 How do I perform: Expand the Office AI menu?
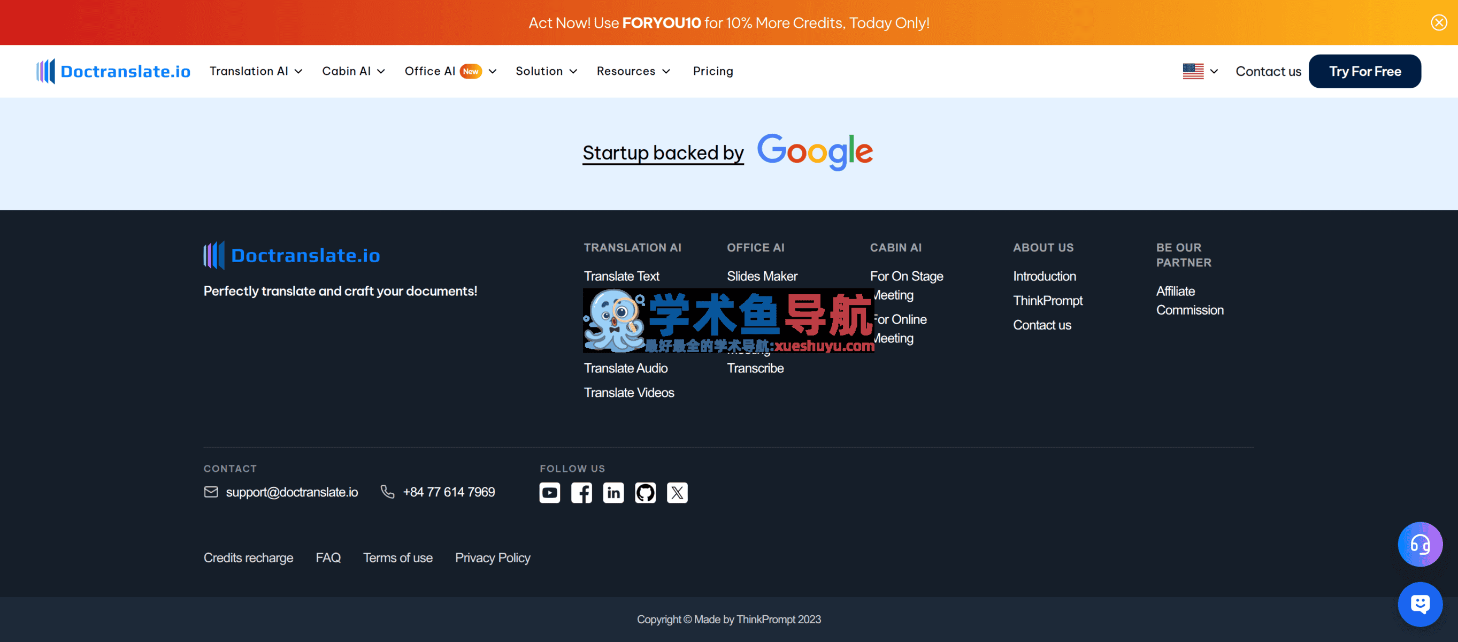pos(450,71)
